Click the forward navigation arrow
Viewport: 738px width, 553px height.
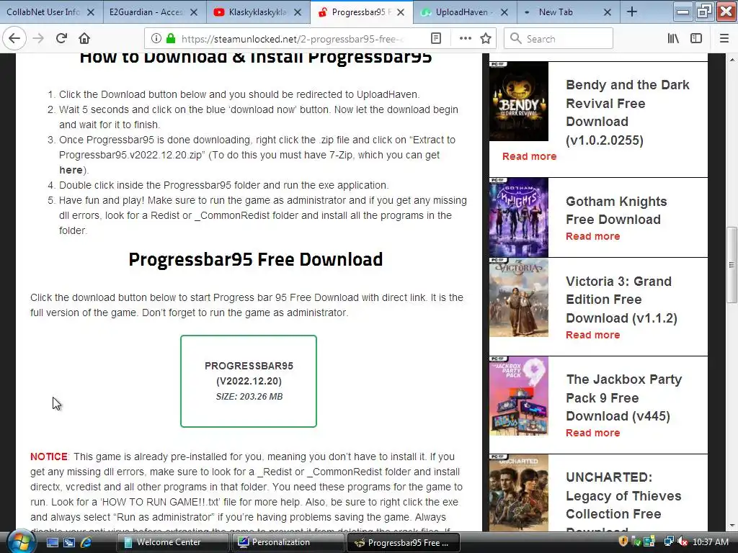click(x=38, y=39)
